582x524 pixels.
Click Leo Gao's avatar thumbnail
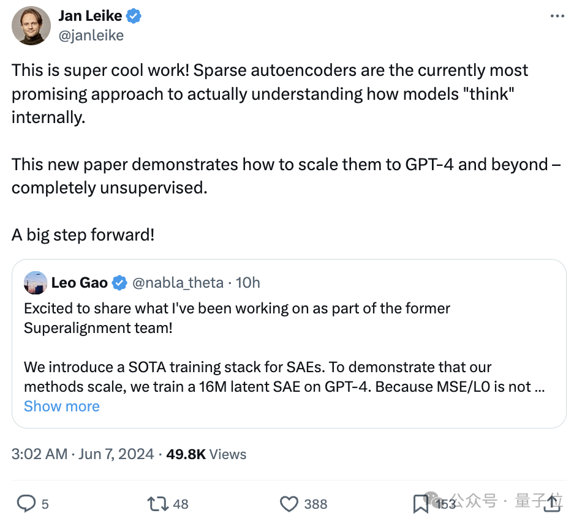36,283
